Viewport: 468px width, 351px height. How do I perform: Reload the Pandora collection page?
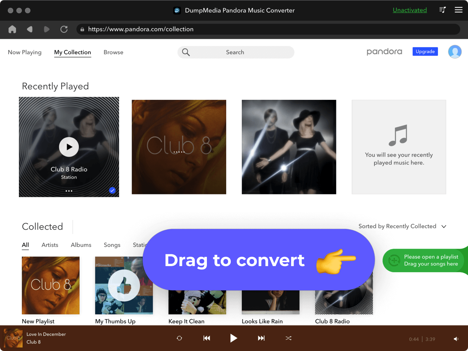pyautogui.click(x=64, y=30)
